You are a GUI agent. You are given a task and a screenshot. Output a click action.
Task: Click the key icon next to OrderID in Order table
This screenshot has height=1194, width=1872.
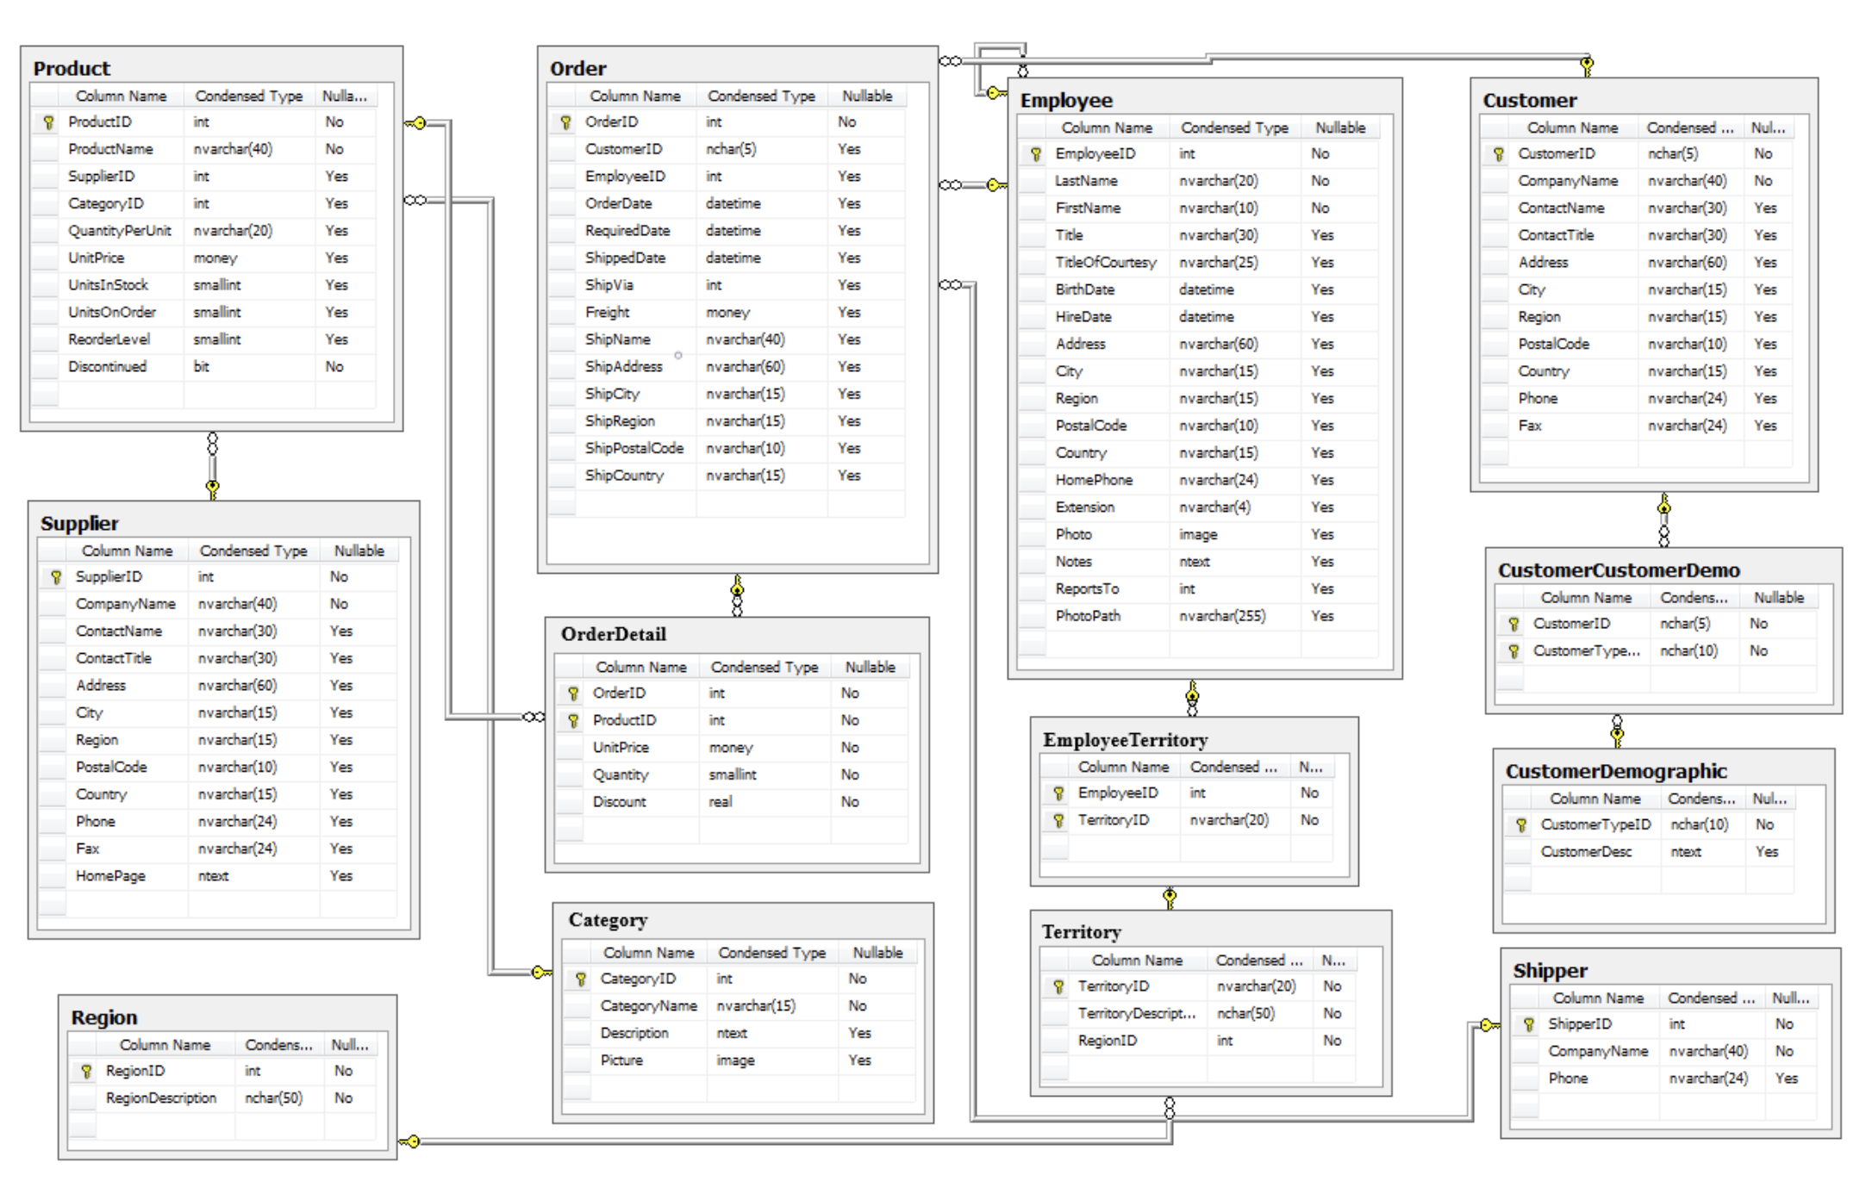coord(565,122)
